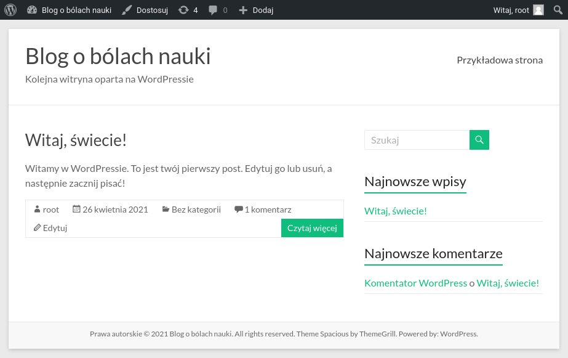Click the calendar icon beside 26 kwietnia 2021
This screenshot has height=358, width=568.
(76, 209)
